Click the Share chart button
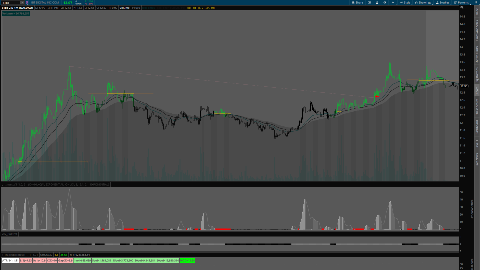Screen dimensions: 480x270 (357, 2)
